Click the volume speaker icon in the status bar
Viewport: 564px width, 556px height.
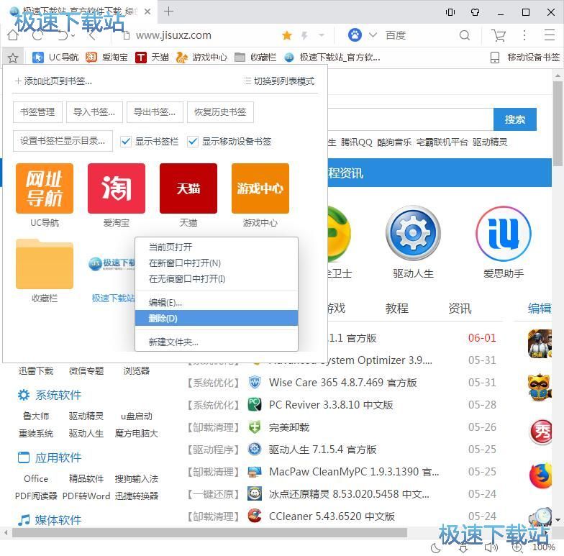[x=491, y=548]
